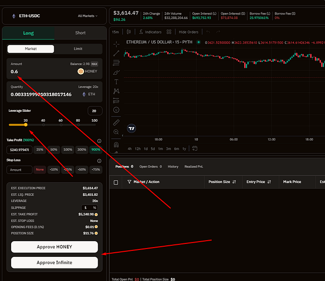Click the Approve HONEY button
The image size is (325, 281).
54,247
